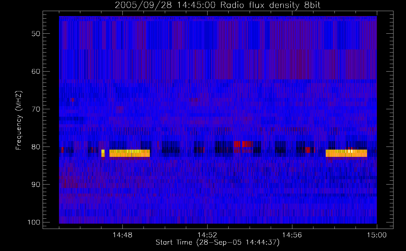The height and width of the screenshot is (251, 406).
Task: Click the '90' frequency tick label
Action: (x=36, y=184)
